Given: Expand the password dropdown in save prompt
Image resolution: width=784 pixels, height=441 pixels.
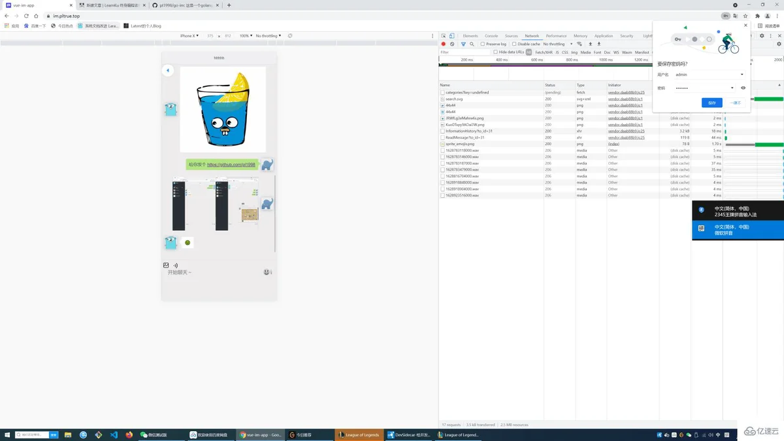Looking at the screenshot, I should pos(732,88).
